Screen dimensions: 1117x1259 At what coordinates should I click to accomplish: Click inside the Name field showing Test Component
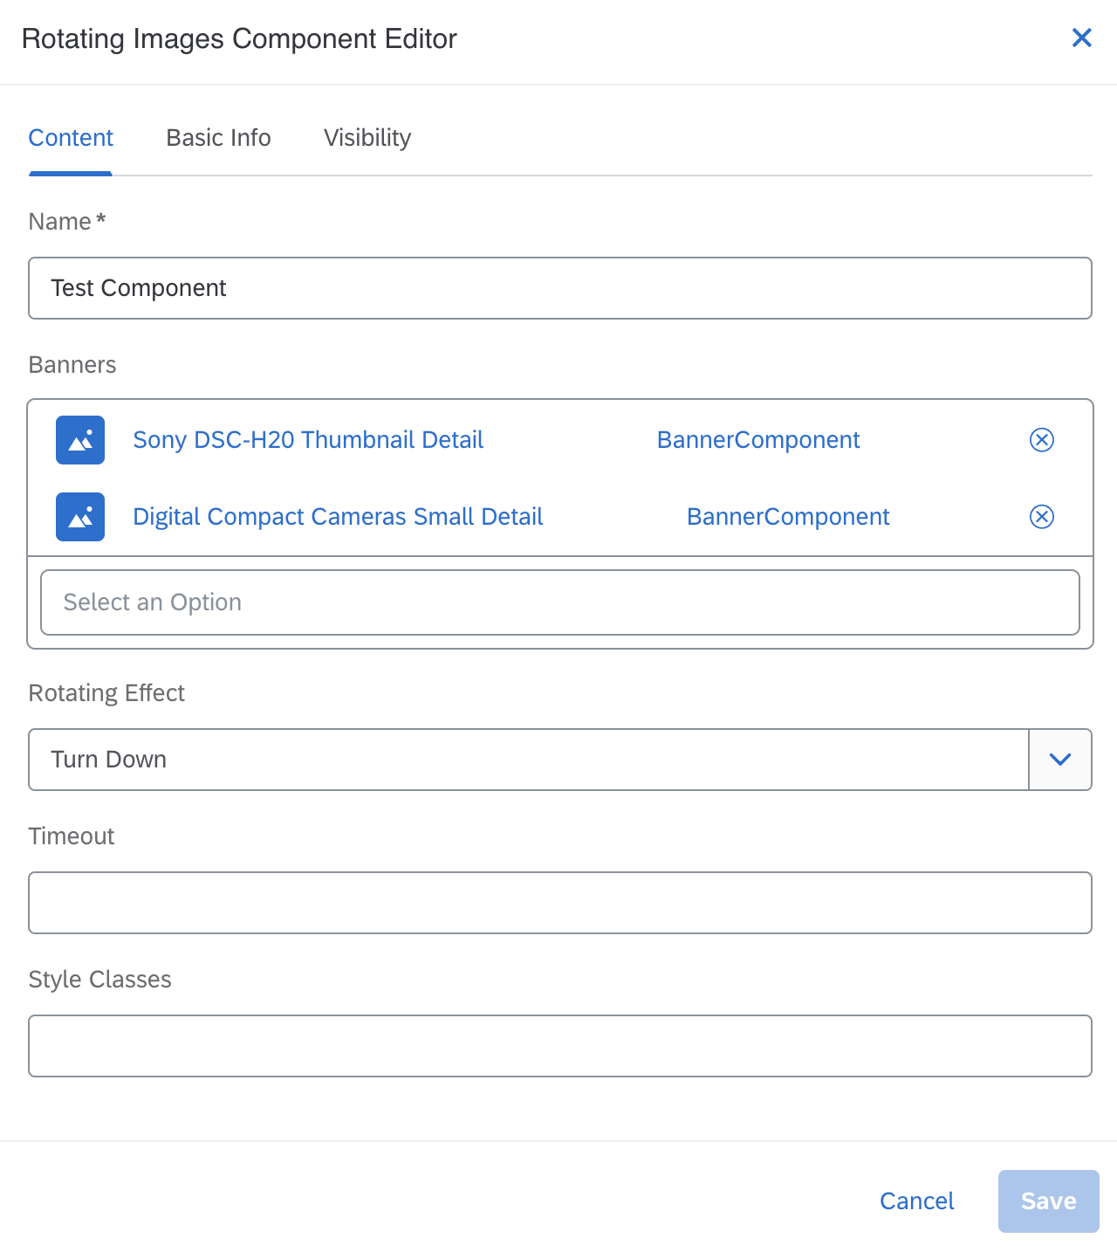pos(560,288)
